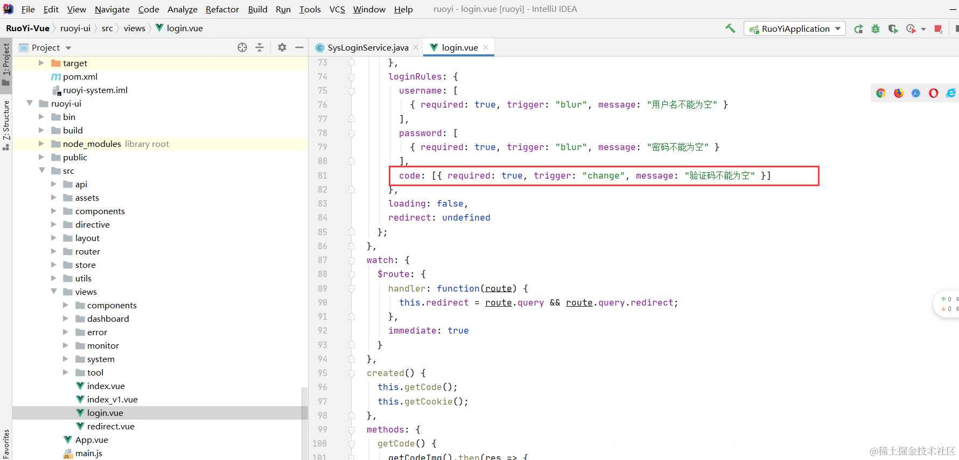Select redirect.vue file
Viewport: 959px width, 460px height.
tap(110, 426)
